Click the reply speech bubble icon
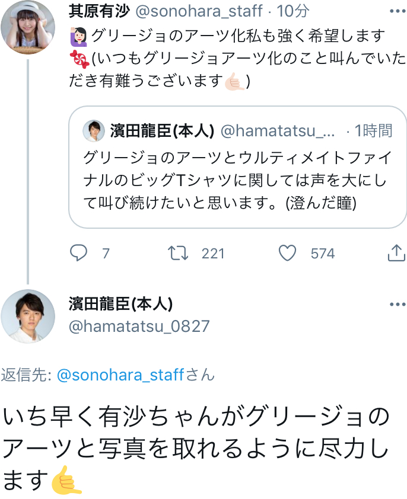The width and height of the screenshot is (407, 499). click(x=79, y=254)
